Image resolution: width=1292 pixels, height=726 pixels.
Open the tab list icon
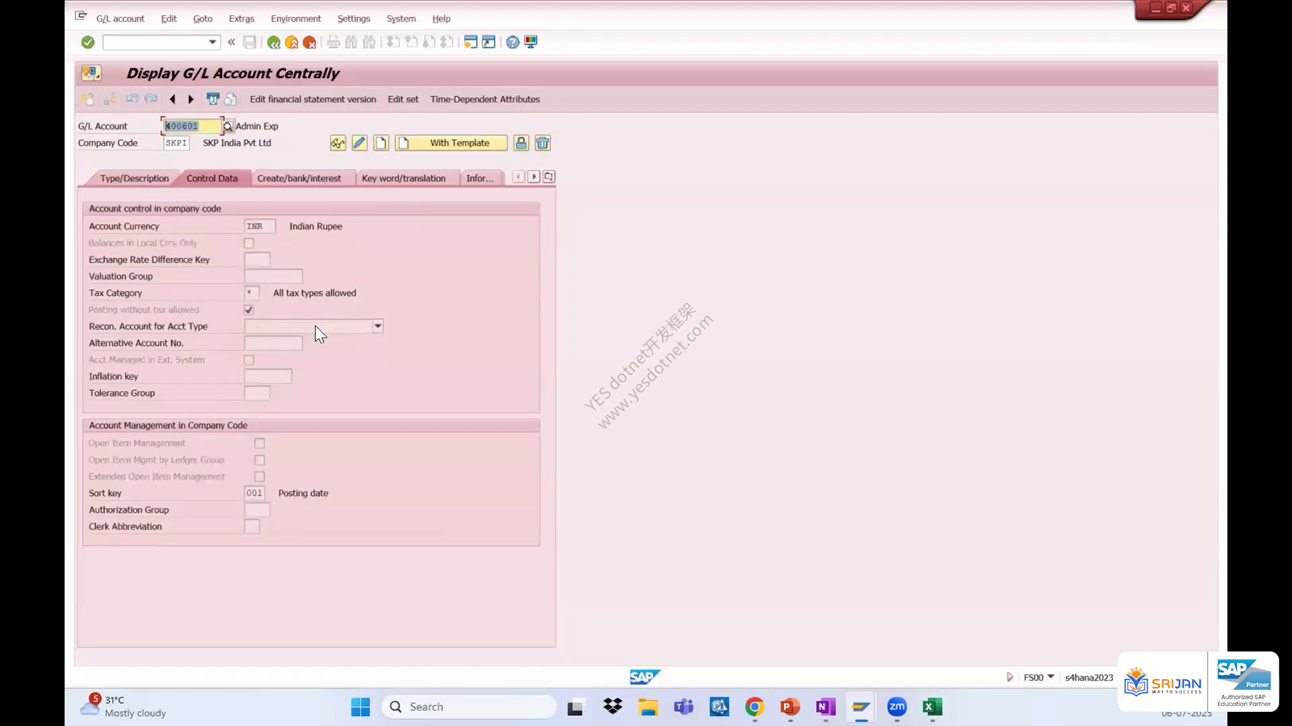[x=549, y=177]
